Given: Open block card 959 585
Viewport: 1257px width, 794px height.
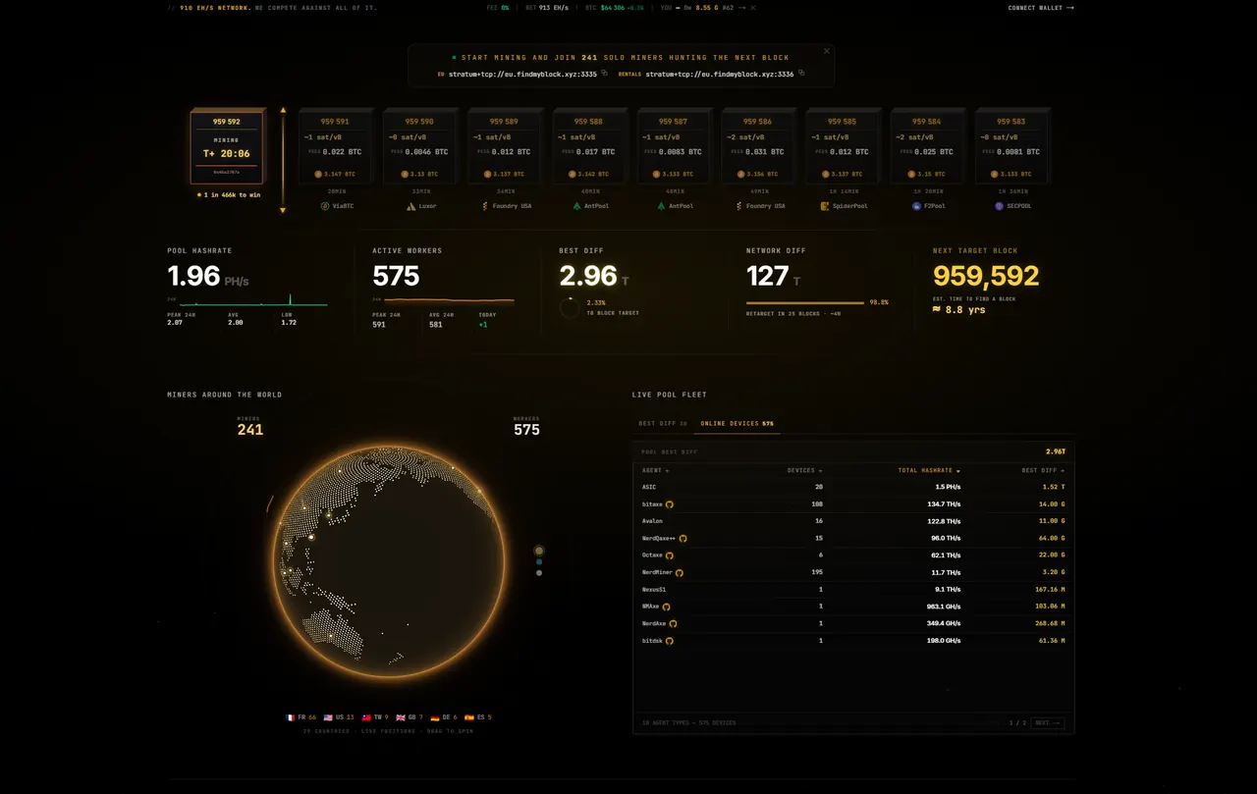Looking at the screenshot, I should 842,147.
